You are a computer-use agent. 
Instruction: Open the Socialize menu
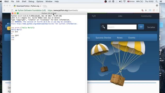151,27
